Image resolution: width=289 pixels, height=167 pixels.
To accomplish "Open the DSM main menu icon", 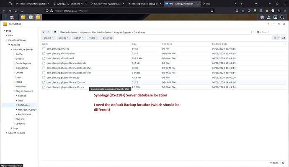I will 12,17.
